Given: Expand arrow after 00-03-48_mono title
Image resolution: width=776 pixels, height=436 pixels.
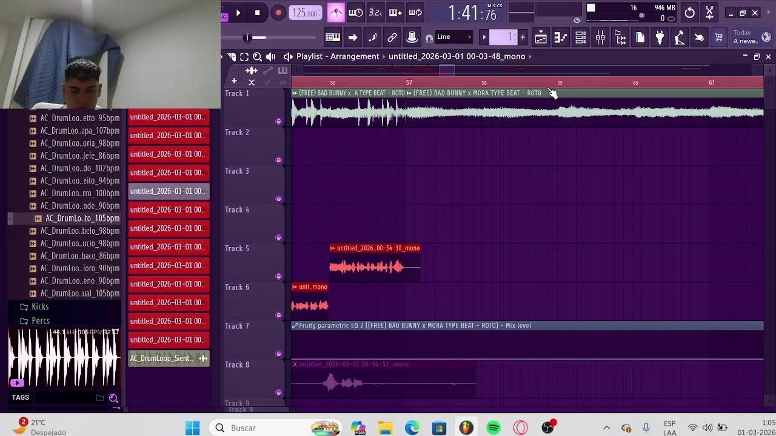Looking at the screenshot, I should click(530, 56).
